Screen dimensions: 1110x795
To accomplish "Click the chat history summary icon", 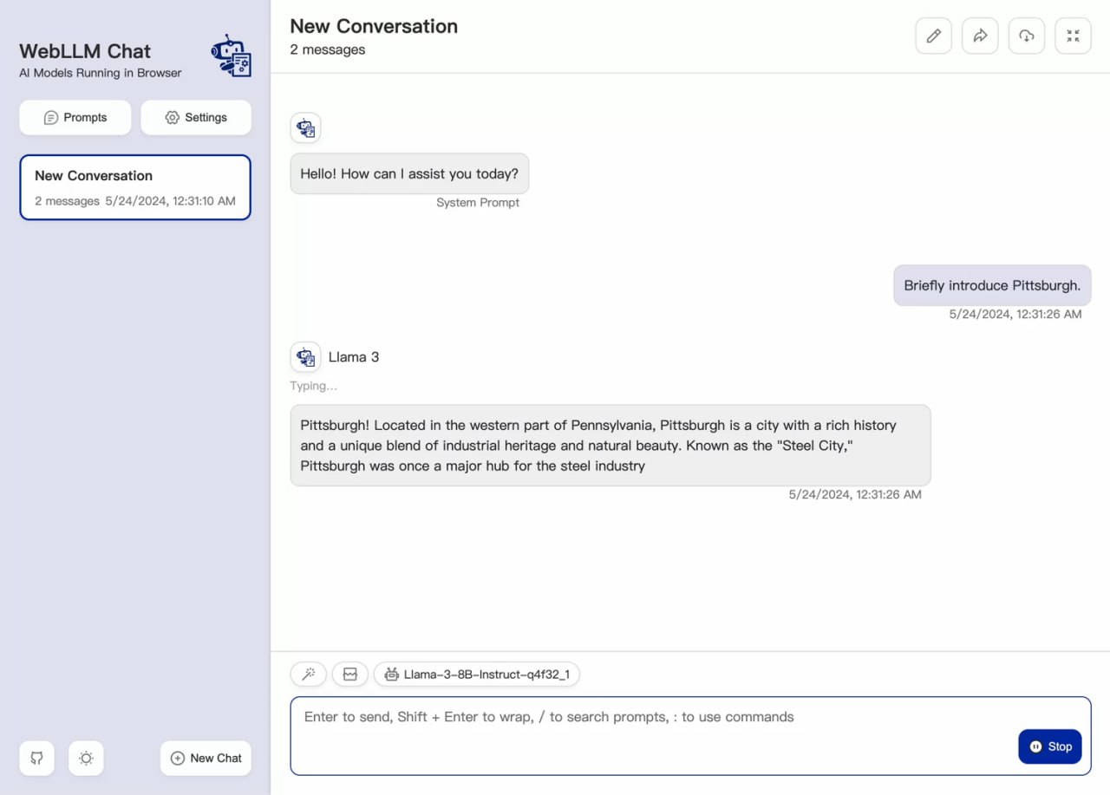I will [x=349, y=674].
